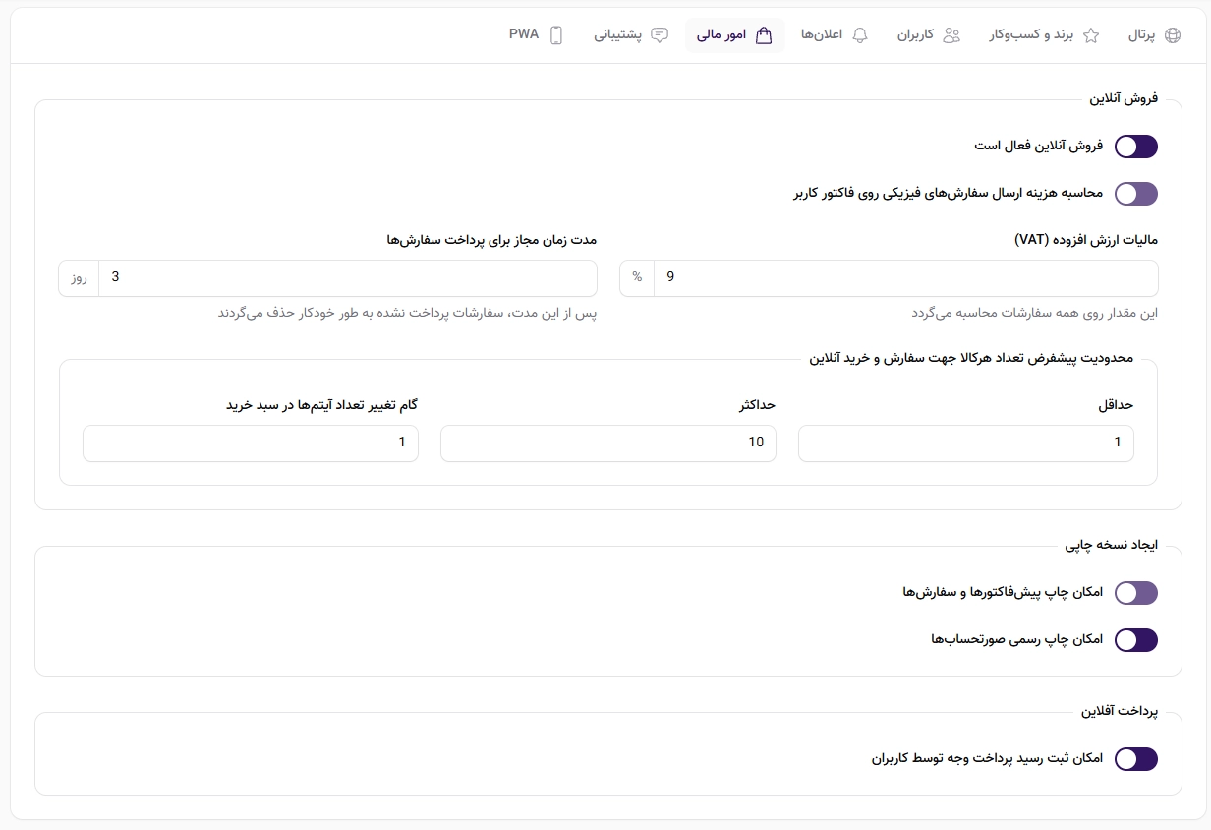Toggle امکان چاپ پیش‌فاکتورها و سفارش‌ها switch

(1135, 593)
